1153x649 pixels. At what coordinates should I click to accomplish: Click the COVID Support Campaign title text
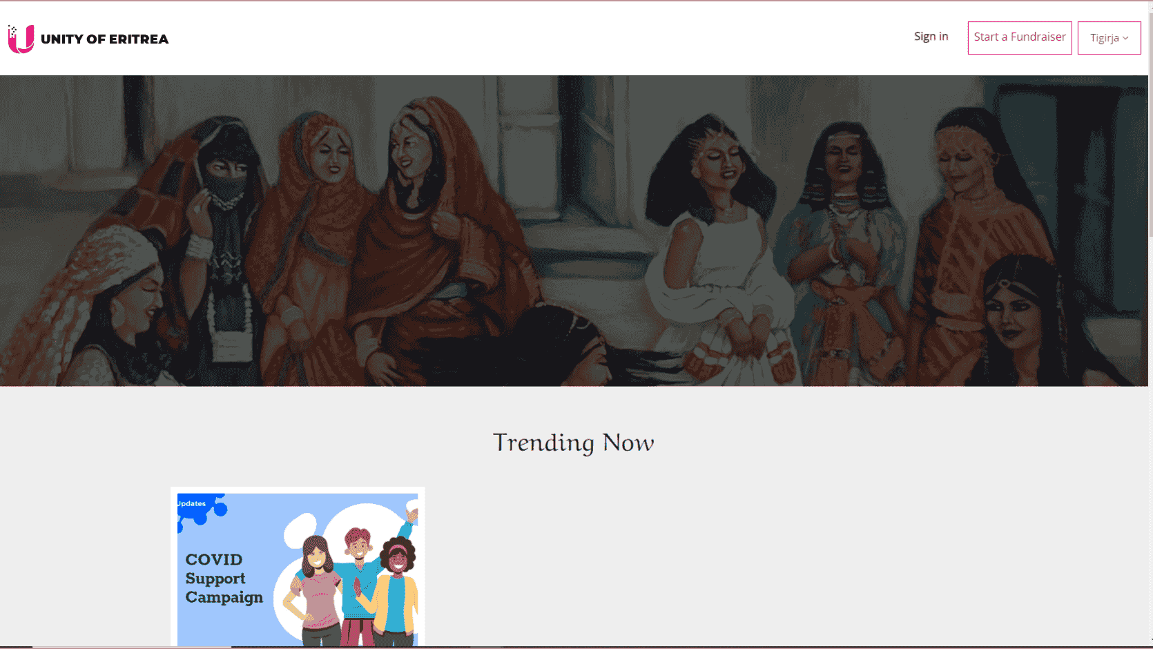[x=224, y=579]
